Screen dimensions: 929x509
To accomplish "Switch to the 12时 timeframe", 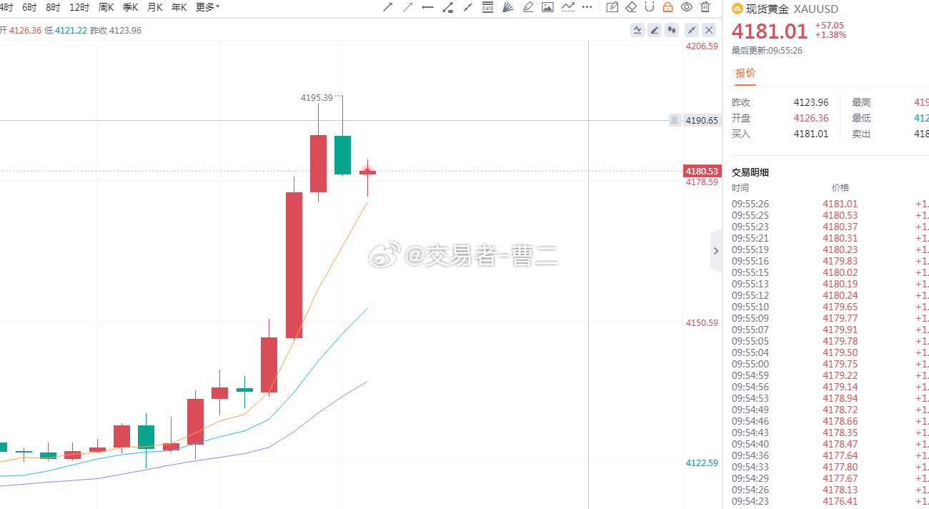I will (79, 7).
